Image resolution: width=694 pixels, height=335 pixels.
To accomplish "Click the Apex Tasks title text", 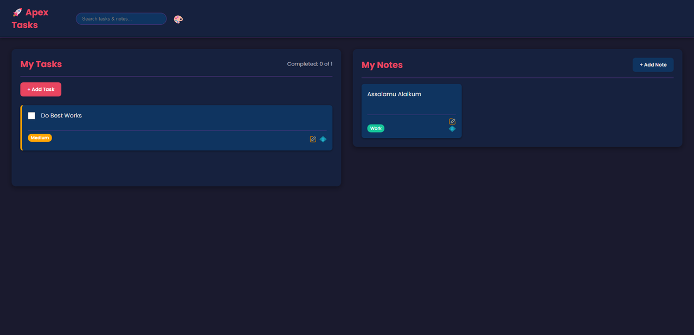I will pos(30,18).
